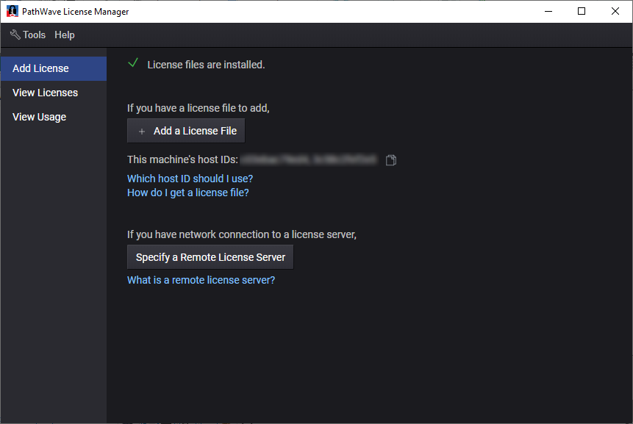Click 'This machine's host IDs:' label
The width and height of the screenshot is (633, 424).
(x=182, y=159)
